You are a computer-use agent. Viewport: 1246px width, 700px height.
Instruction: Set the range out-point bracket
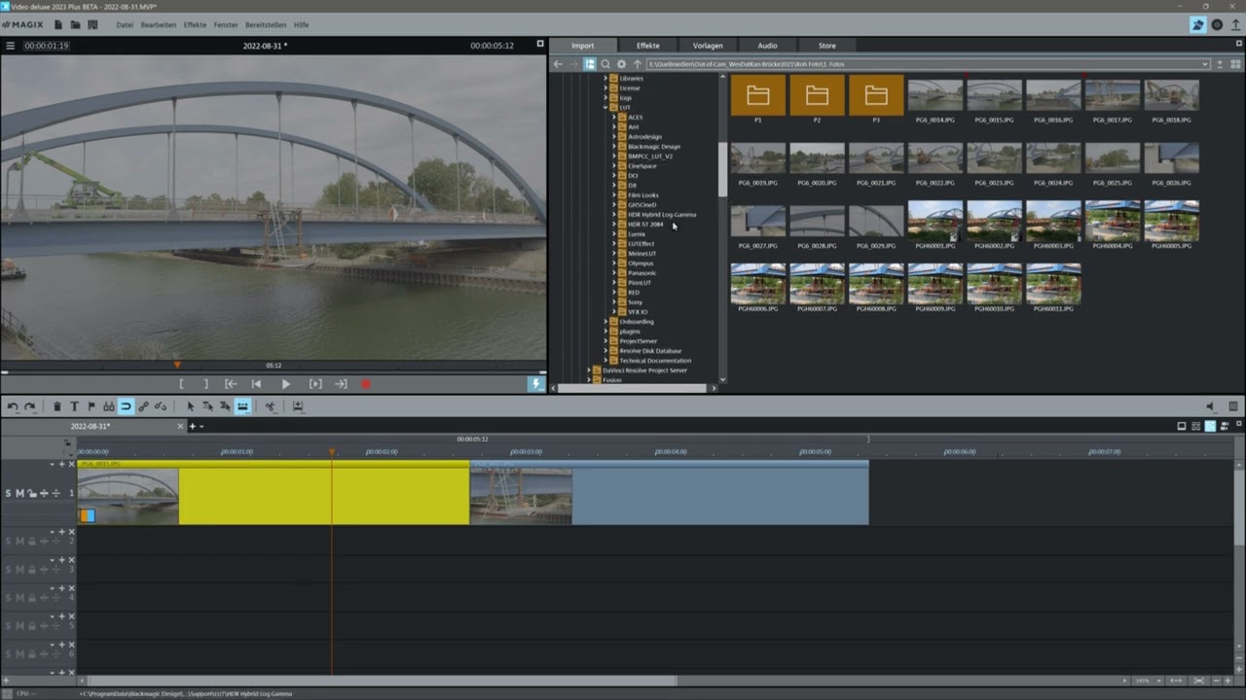[x=205, y=384]
